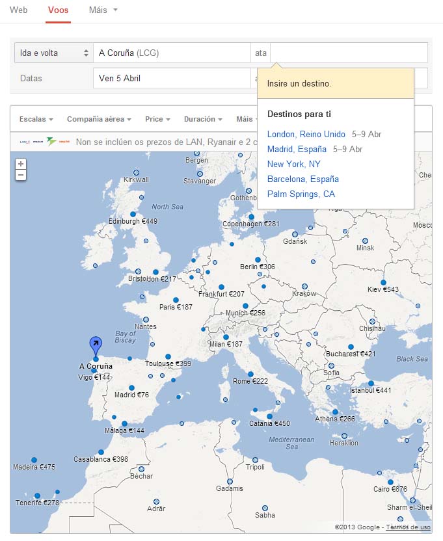Click the Heraklion airport marker
The height and width of the screenshot is (541, 443).
pyautogui.click(x=344, y=436)
